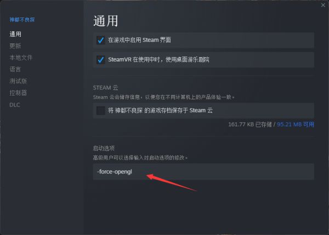Focus the launch options input field
Viewport: 329px width, 235px height.
[203, 172]
